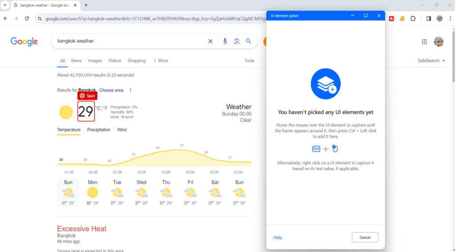Reload the current page
455x252 pixels.
coord(27,18)
